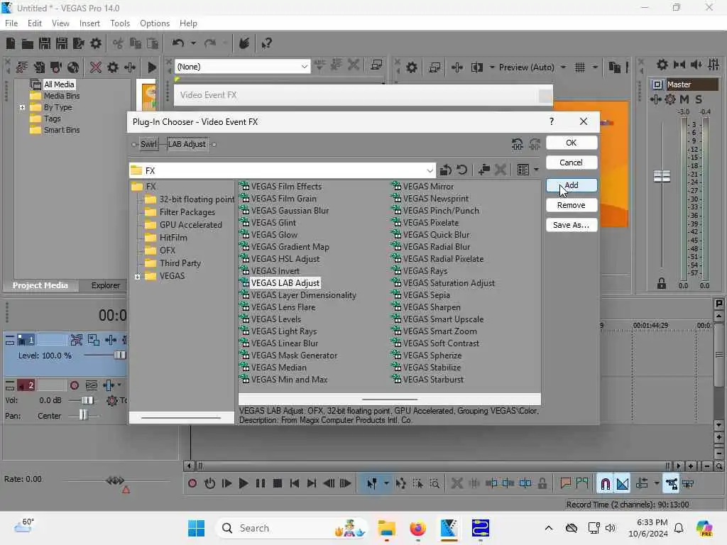Open the views dropdown arrow in Plug-In Chooser
Screen dimensions: 727x545
point(536,170)
